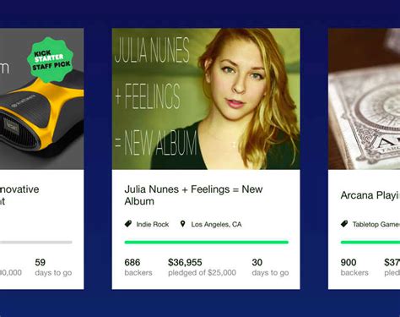Click the Julia Nunes album cover image

coord(206,99)
